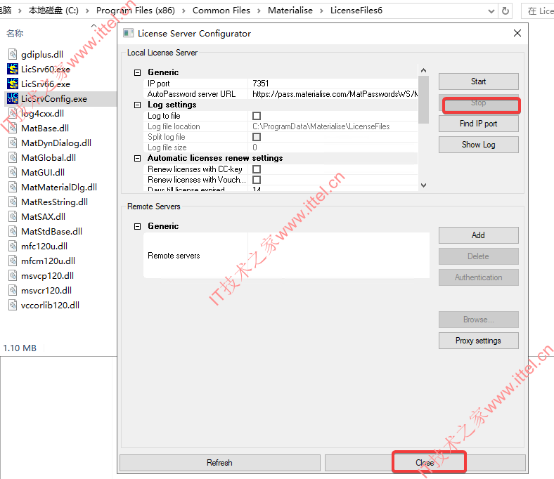Viewport: 554px width, 479px height.
Task: Edit the IP port value 7351
Action: pos(333,84)
